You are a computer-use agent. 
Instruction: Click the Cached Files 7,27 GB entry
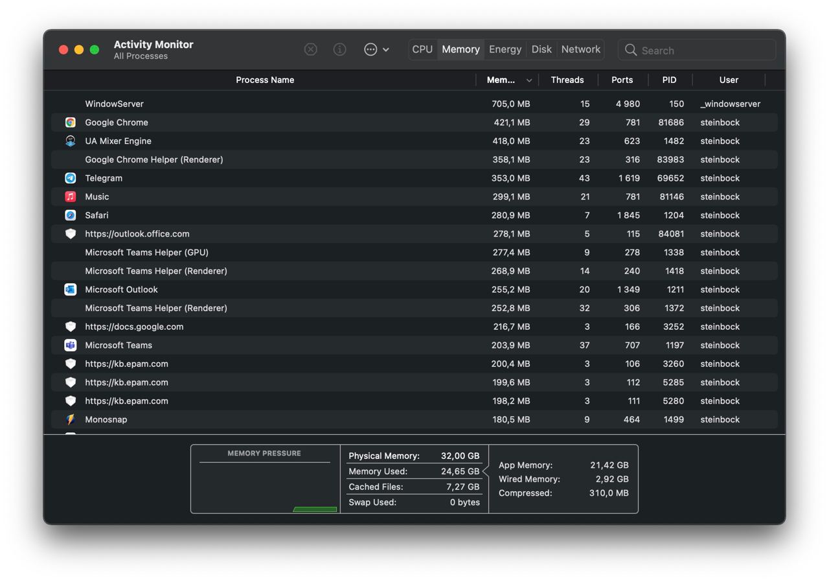pyautogui.click(x=414, y=487)
